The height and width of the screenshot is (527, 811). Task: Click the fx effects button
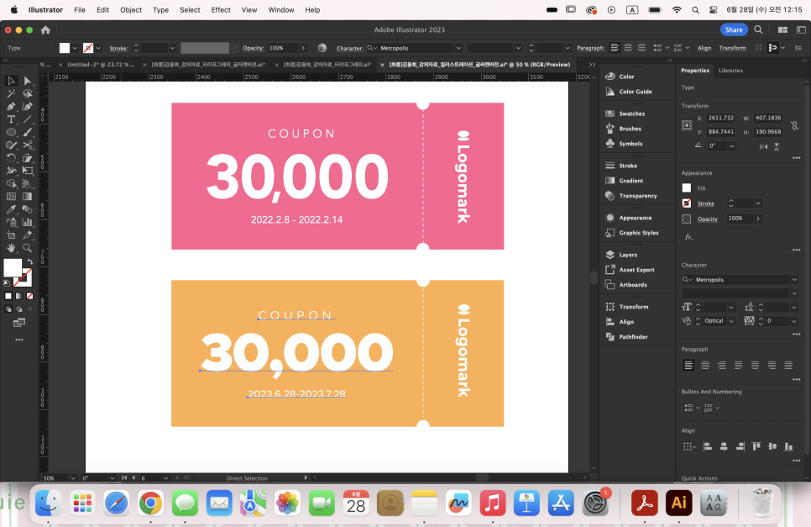[x=688, y=237]
